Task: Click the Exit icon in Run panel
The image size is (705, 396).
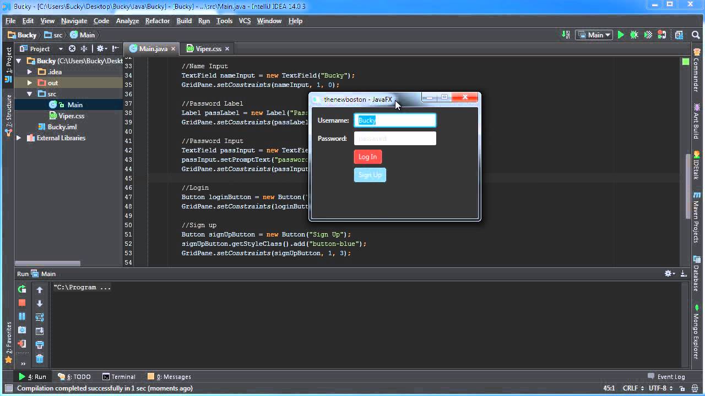Action: [22, 344]
